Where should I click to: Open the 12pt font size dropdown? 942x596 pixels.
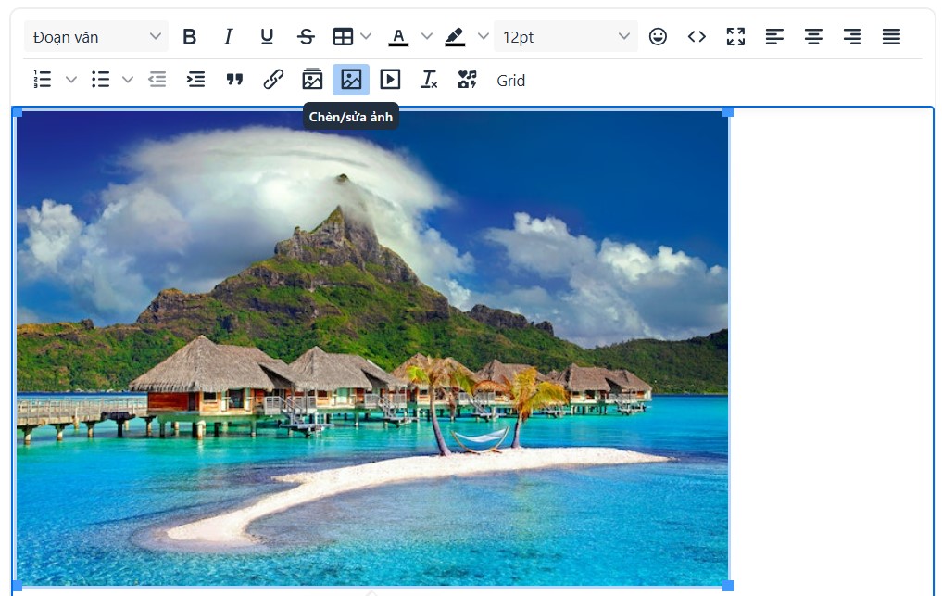click(565, 37)
